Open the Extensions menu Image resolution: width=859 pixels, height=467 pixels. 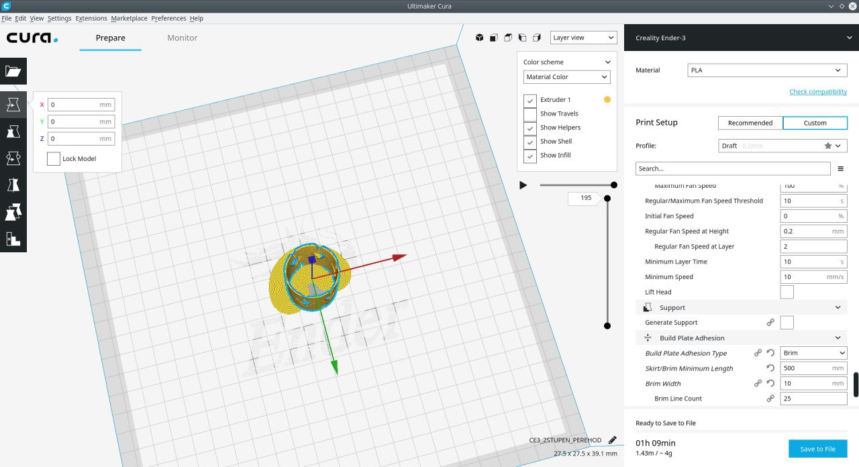[x=91, y=18]
